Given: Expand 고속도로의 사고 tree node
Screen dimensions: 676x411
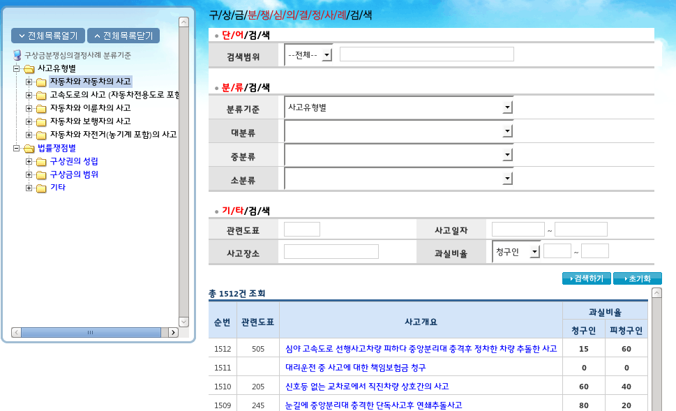Looking at the screenshot, I should [x=29, y=95].
